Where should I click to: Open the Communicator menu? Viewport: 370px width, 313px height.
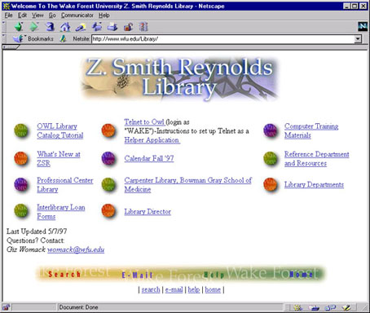(x=77, y=15)
